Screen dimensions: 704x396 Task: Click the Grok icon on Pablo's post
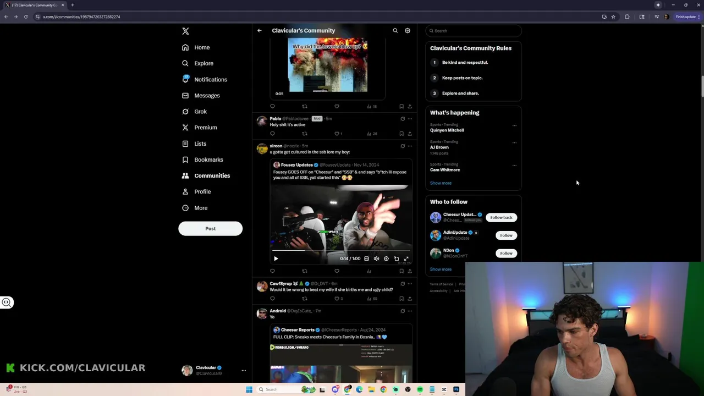(403, 119)
